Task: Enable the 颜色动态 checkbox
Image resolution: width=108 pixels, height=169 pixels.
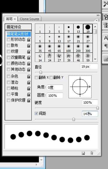Action: (8, 64)
